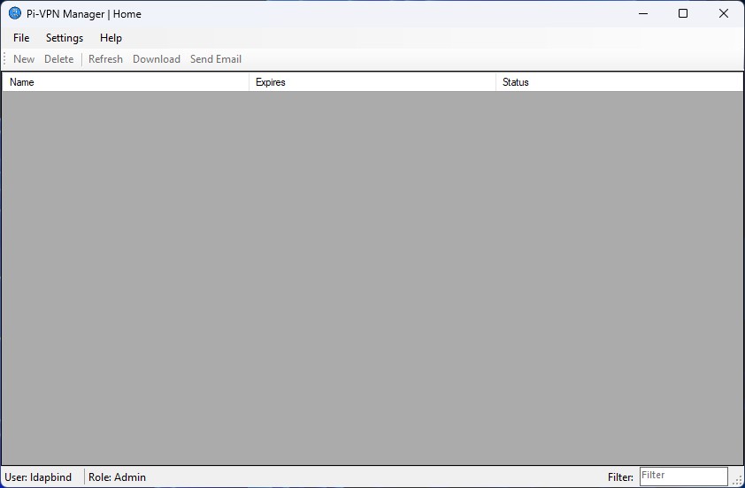Image resolution: width=745 pixels, height=488 pixels.
Task: Focus the Filter input field
Action: (683, 477)
